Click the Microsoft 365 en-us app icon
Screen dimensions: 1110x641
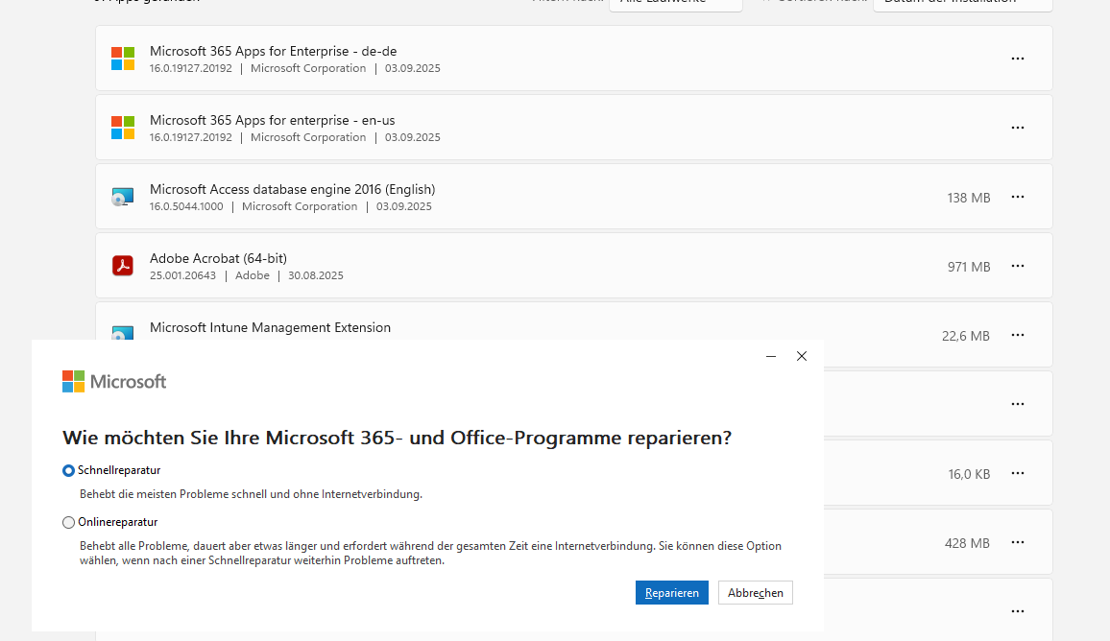click(x=123, y=128)
